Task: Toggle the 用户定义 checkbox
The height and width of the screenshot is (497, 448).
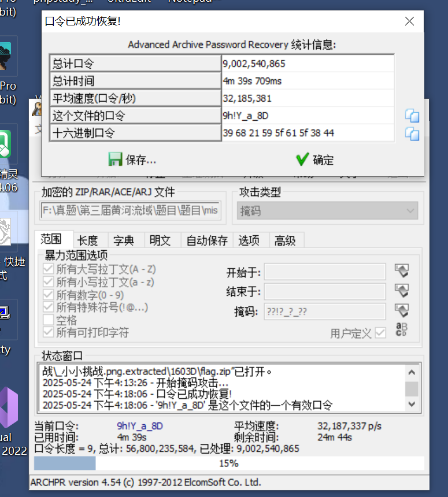Action: tap(380, 333)
